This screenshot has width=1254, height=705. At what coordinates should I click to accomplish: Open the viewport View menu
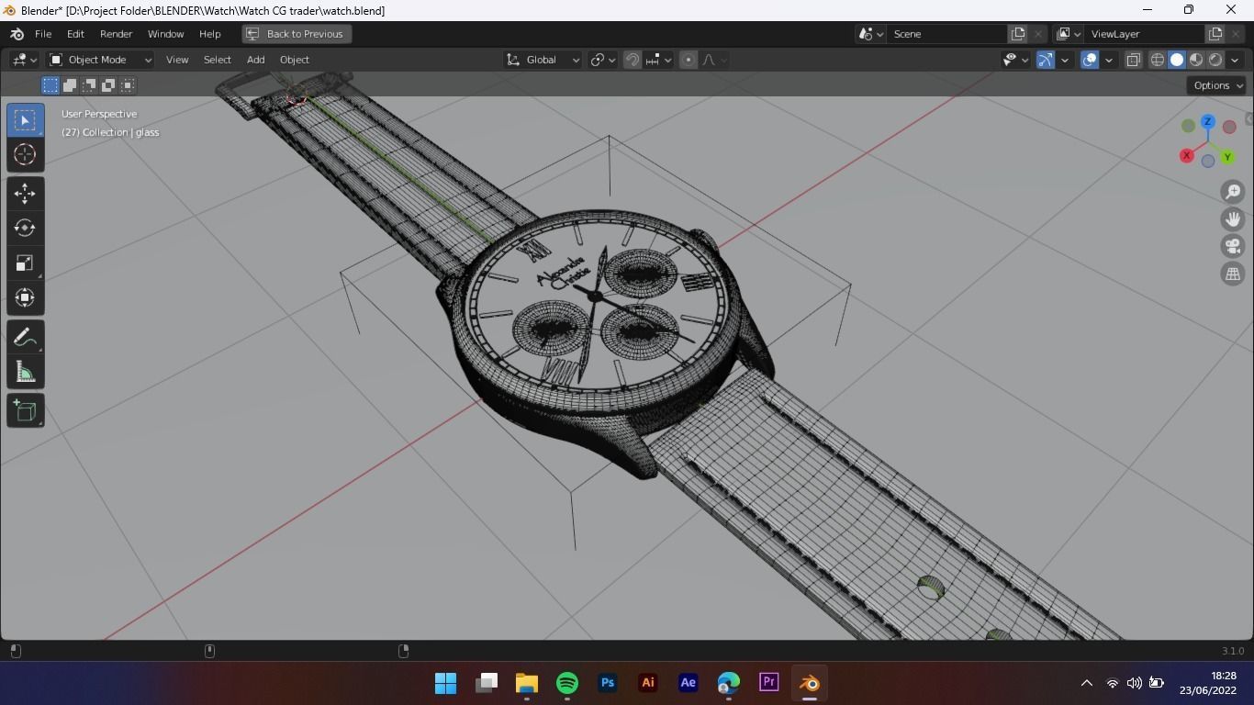pos(177,60)
